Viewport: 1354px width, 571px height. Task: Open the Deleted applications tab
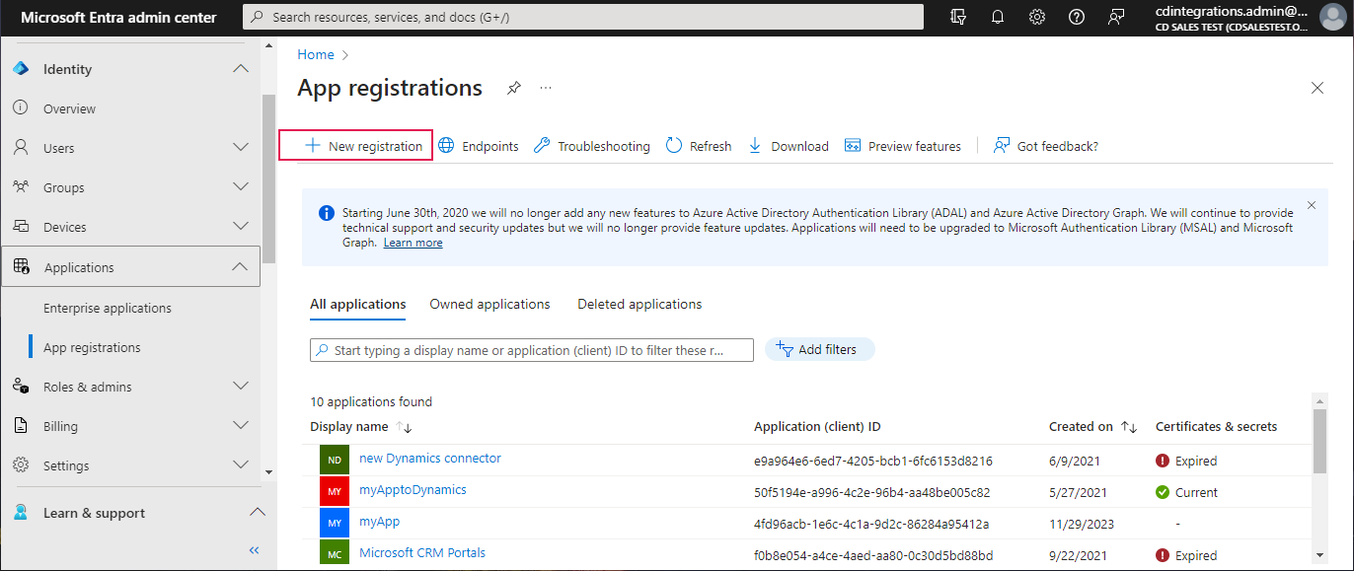point(639,304)
